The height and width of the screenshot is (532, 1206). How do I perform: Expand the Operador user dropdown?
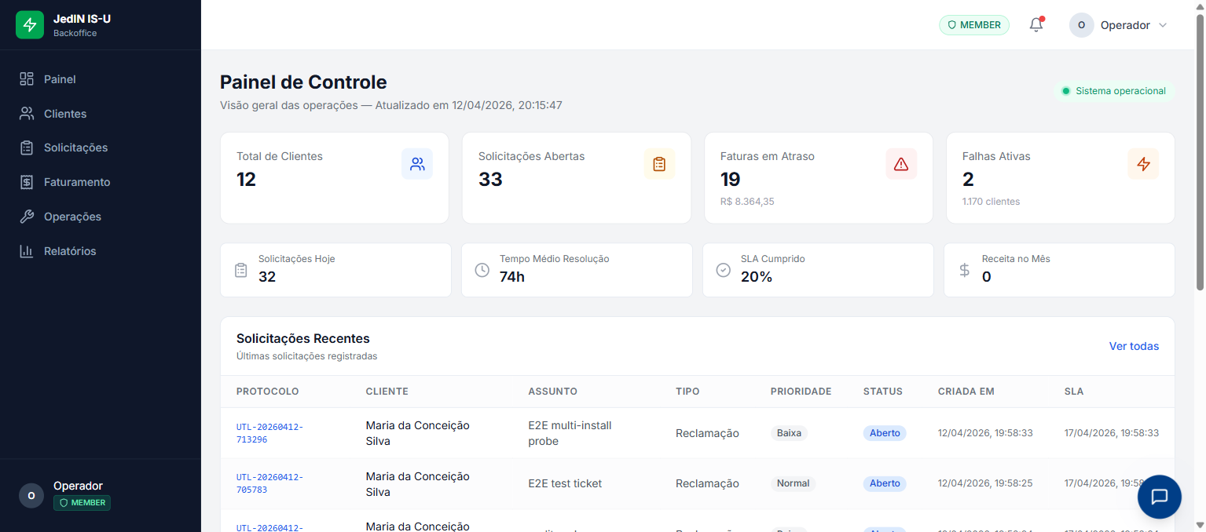coord(1119,25)
